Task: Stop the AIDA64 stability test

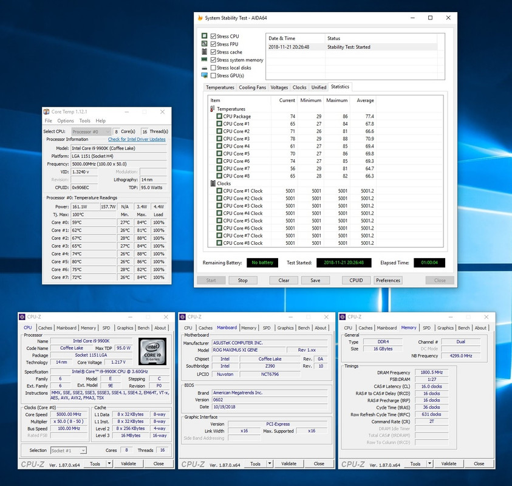Action: pos(242,280)
